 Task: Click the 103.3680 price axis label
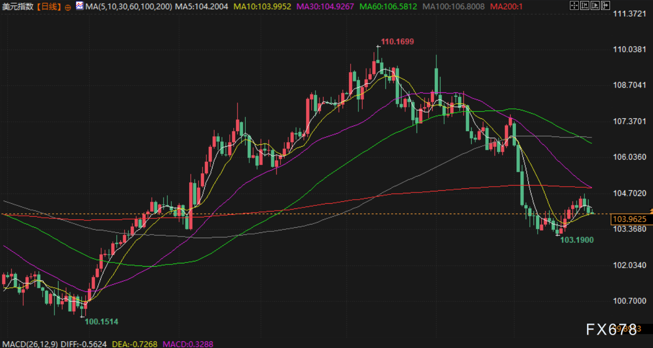pos(629,229)
